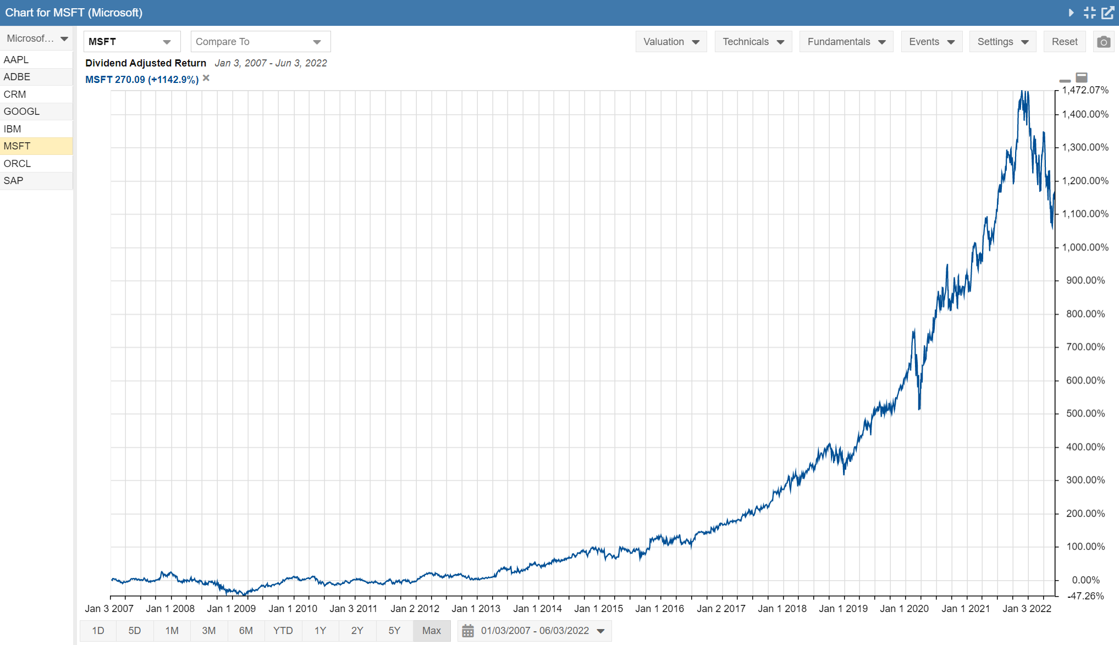
Task: Set chart range to 5Y
Action: click(x=394, y=631)
